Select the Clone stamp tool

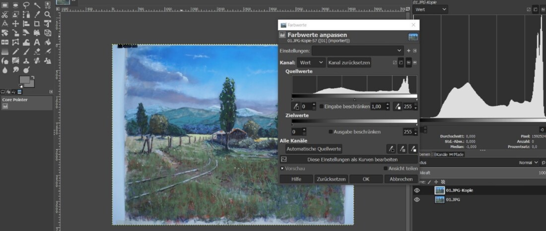[x=26, y=61]
